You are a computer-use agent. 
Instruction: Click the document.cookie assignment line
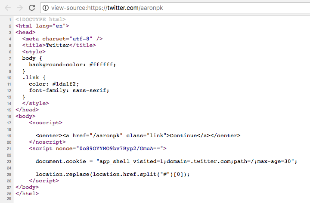pos(167,162)
